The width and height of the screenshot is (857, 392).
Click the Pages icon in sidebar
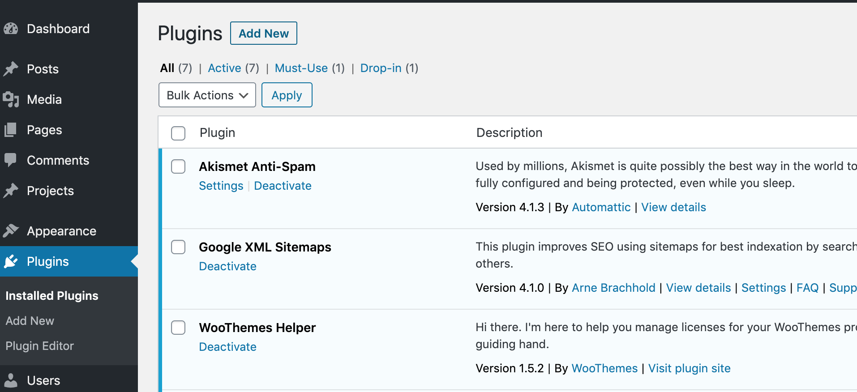11,130
